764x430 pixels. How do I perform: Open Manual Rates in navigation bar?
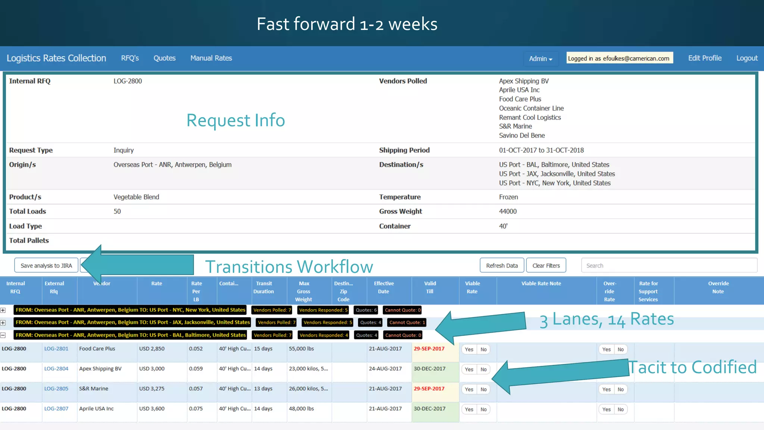coord(211,58)
